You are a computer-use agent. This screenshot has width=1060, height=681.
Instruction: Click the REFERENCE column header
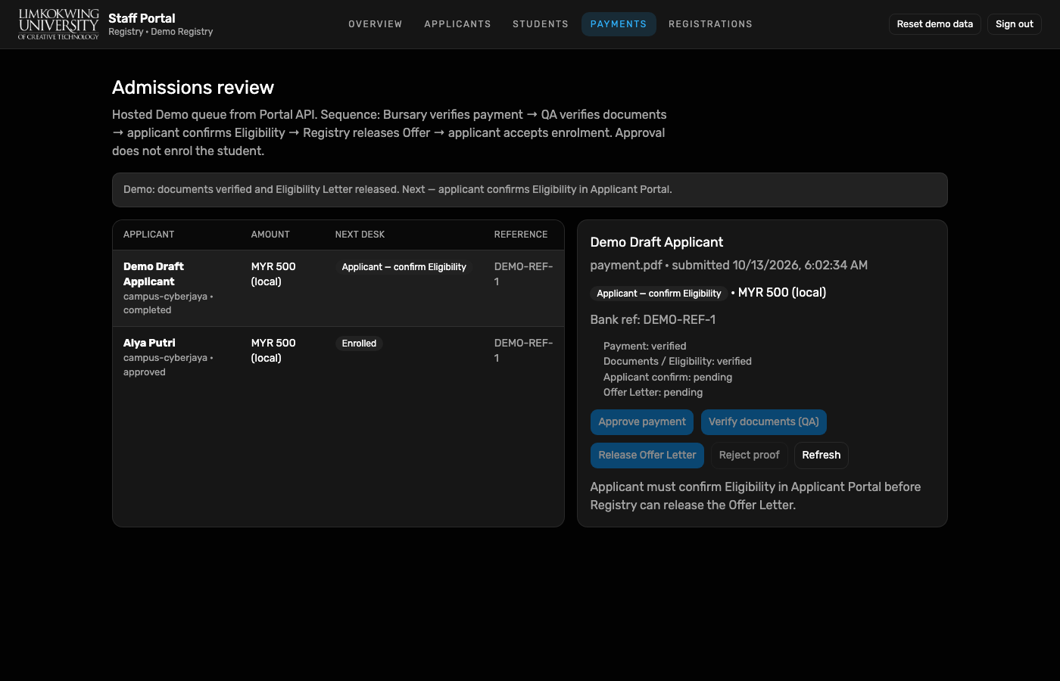[x=521, y=235]
